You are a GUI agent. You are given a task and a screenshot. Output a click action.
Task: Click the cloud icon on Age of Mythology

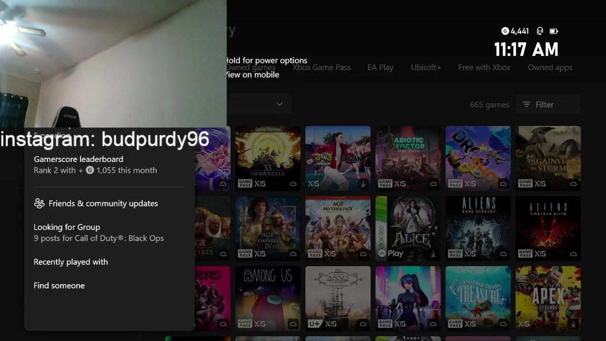coord(363,254)
